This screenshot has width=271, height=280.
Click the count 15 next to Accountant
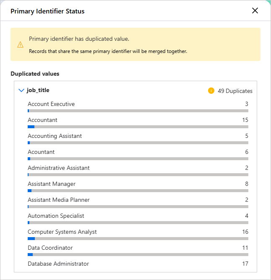click(x=245, y=120)
